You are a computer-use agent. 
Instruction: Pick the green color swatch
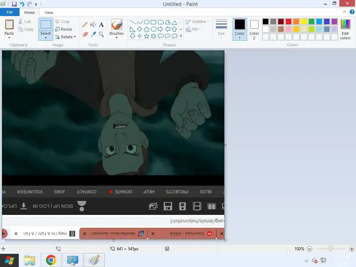coord(311,22)
